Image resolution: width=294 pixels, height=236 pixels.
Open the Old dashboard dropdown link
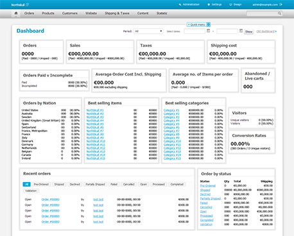(x=266, y=31)
